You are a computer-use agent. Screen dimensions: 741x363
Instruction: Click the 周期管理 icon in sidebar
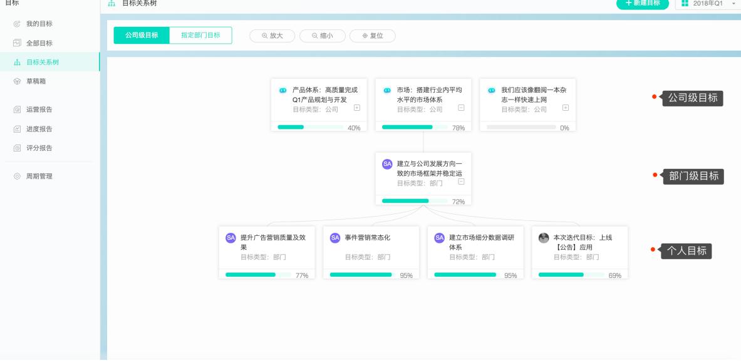[x=17, y=176]
